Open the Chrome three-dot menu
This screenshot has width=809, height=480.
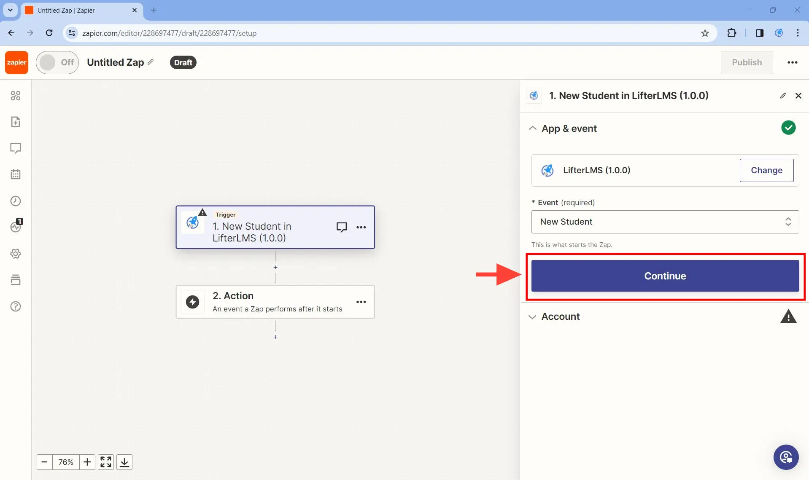[798, 33]
